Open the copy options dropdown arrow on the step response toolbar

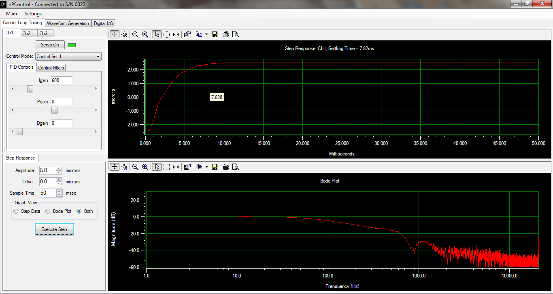(x=206, y=34)
